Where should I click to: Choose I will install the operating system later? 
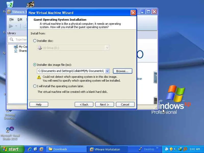point(35,86)
